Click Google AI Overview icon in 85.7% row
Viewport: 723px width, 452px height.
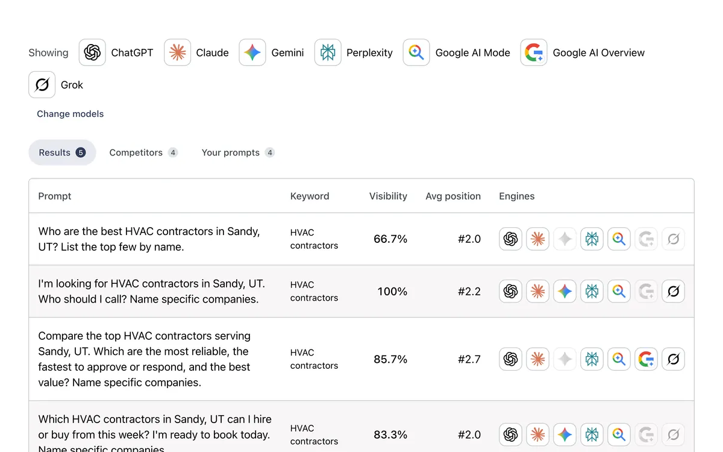[x=646, y=359]
